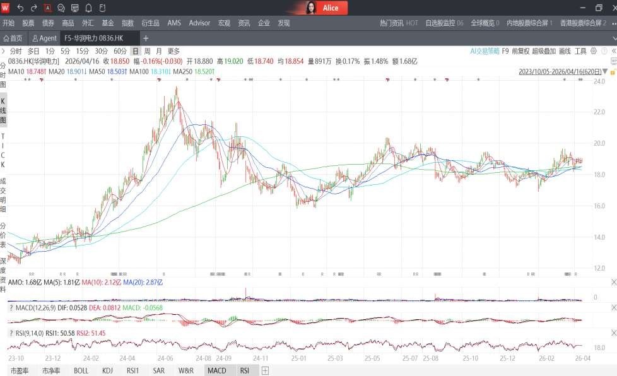
Task: Click the redo arrow in title bar
Action: 34,8
